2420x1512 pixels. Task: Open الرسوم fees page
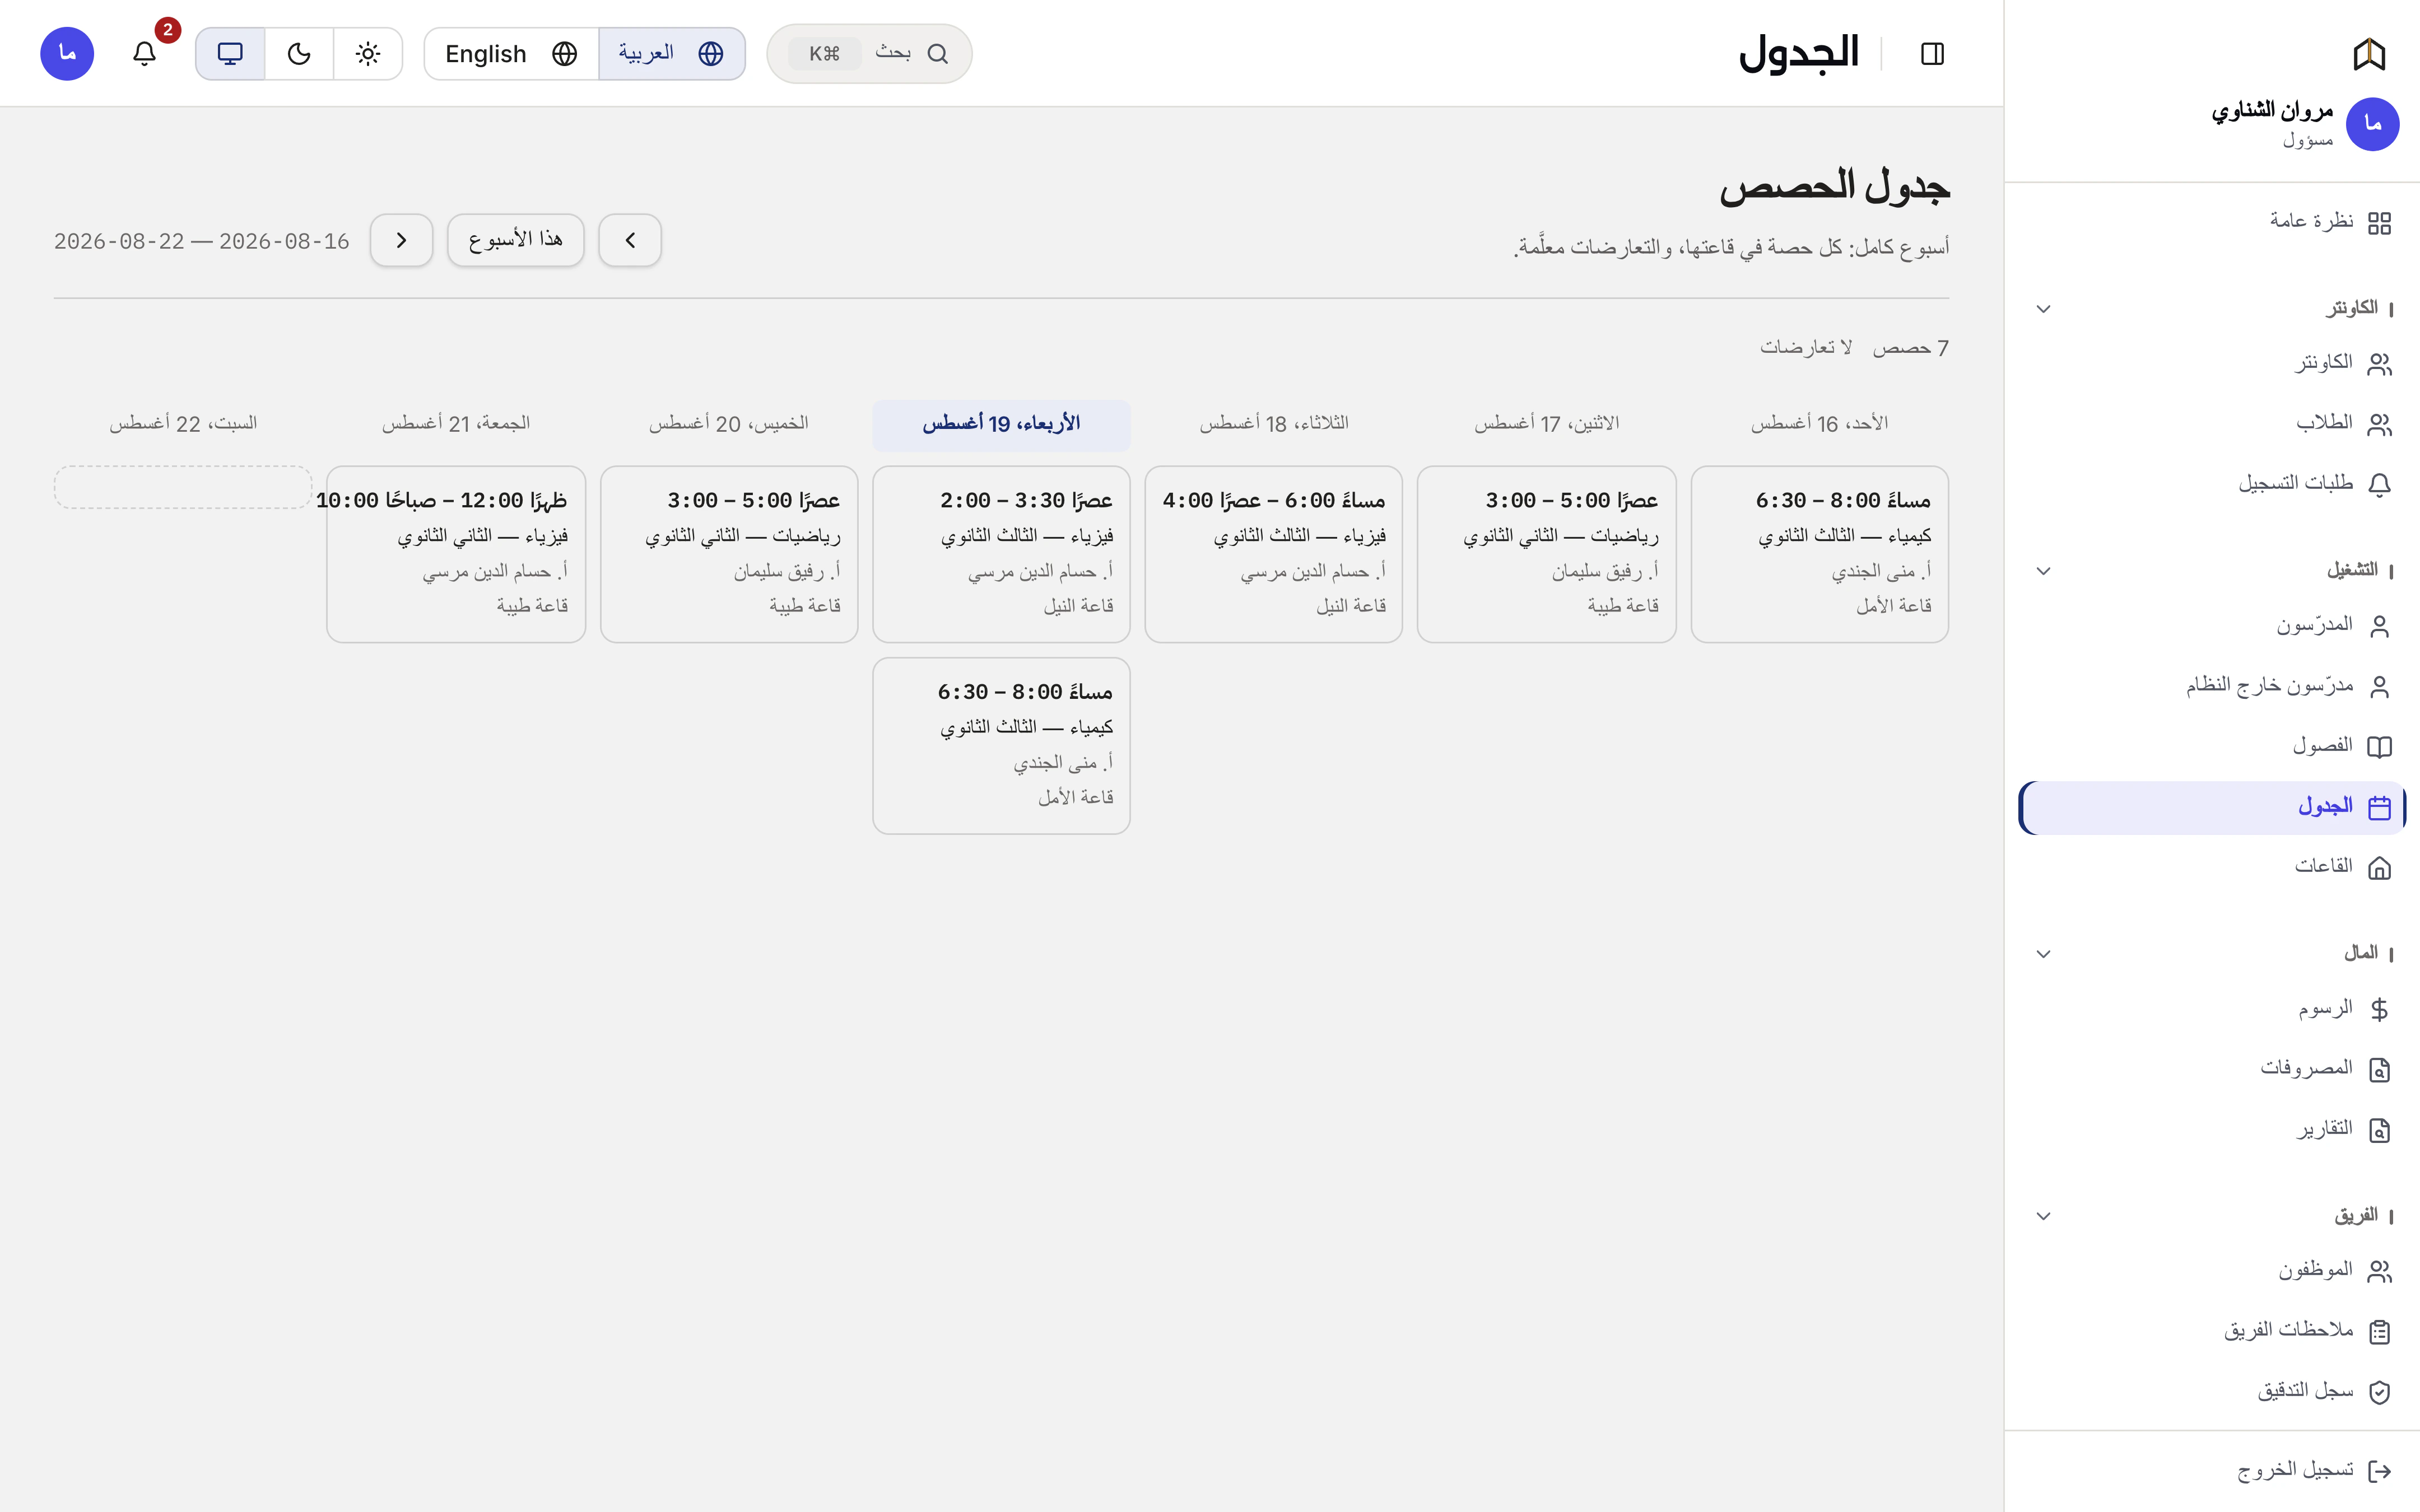[x=2211, y=1008]
